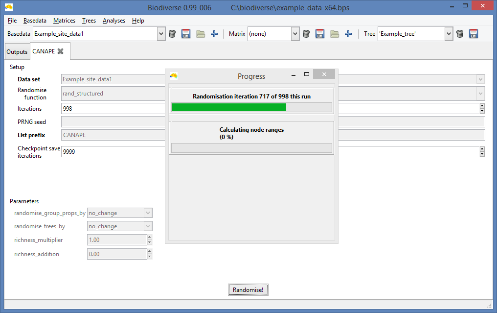
Task: Click the Tree combo box text 'Example_tree'
Action: click(398, 34)
